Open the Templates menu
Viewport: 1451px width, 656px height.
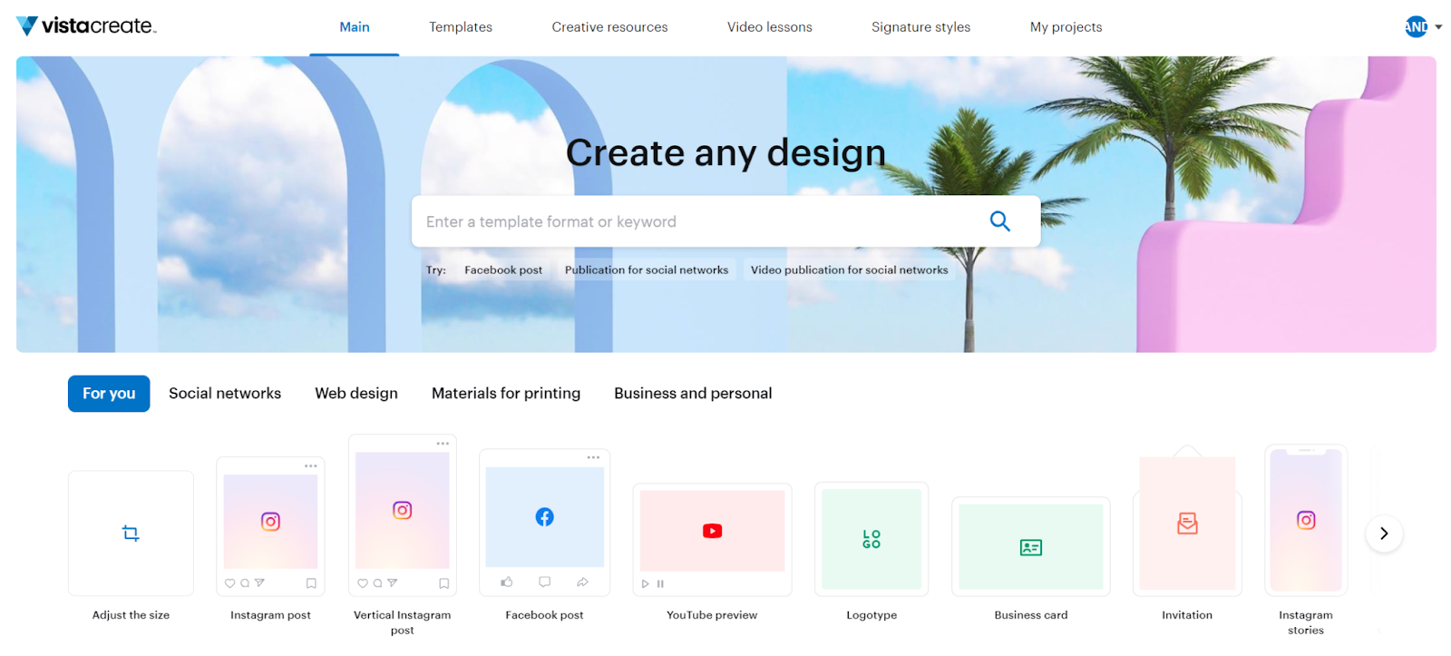point(461,27)
